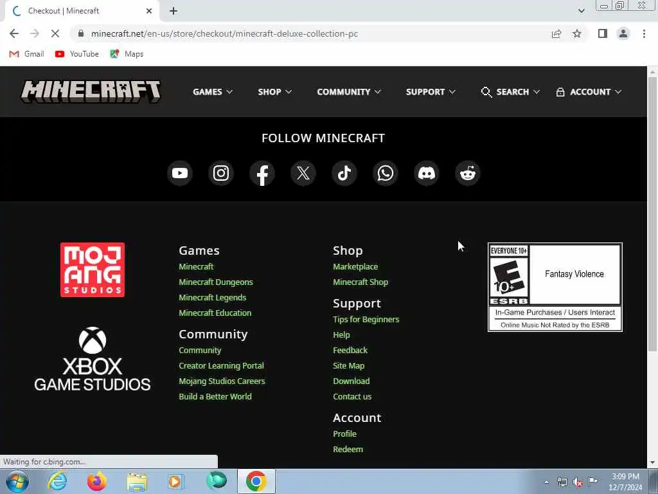Open the Account dropdown in header
This screenshot has width=658, height=494.
(x=589, y=91)
